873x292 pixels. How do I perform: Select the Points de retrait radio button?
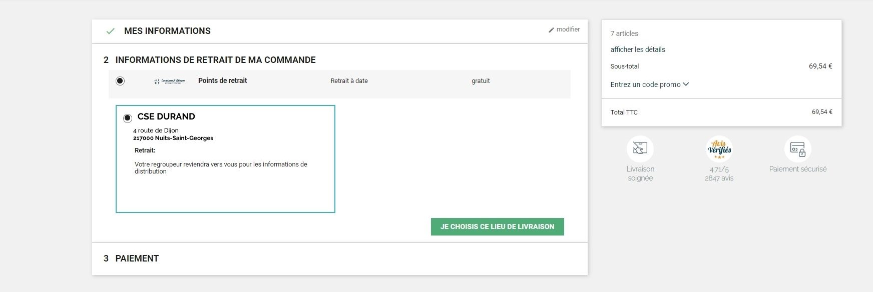[120, 81]
